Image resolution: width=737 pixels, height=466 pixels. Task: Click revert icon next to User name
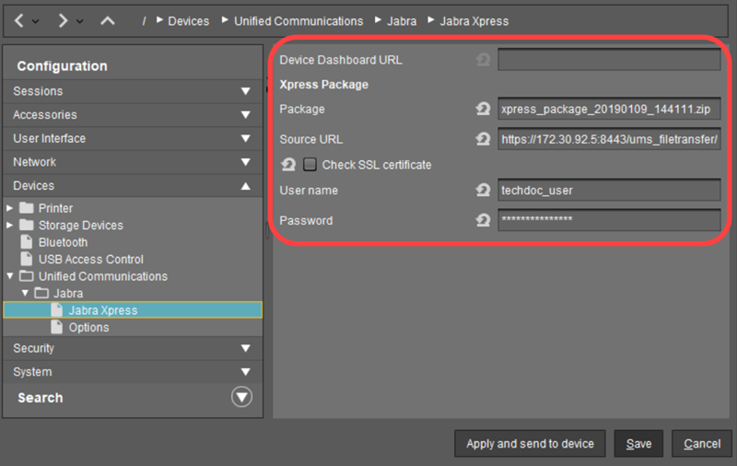click(482, 191)
